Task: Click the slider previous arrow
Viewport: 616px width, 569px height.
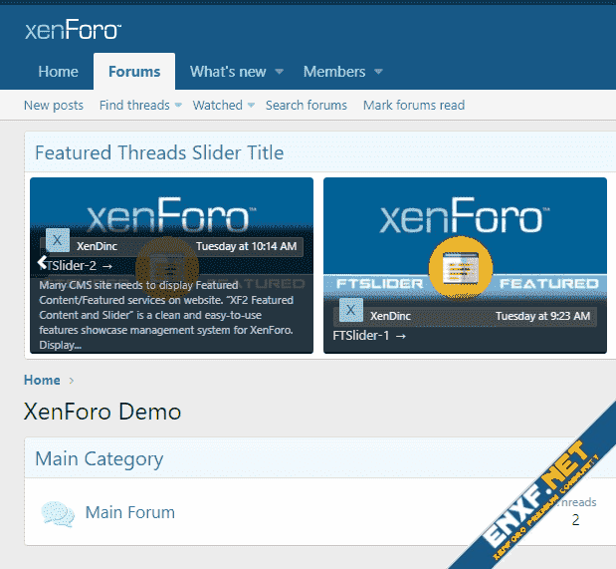Action: [43, 262]
